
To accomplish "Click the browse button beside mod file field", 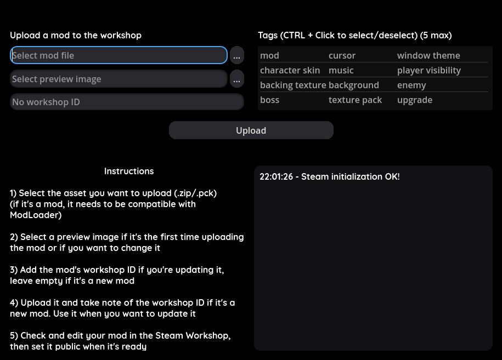I will click(x=236, y=55).
